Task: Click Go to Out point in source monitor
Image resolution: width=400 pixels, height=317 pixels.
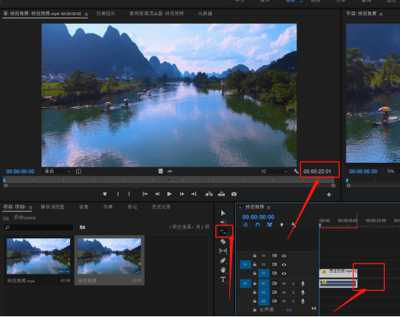Action: 194,194
